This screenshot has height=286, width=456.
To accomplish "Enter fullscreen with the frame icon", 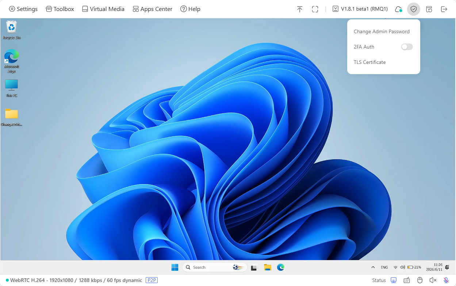I will (315, 9).
